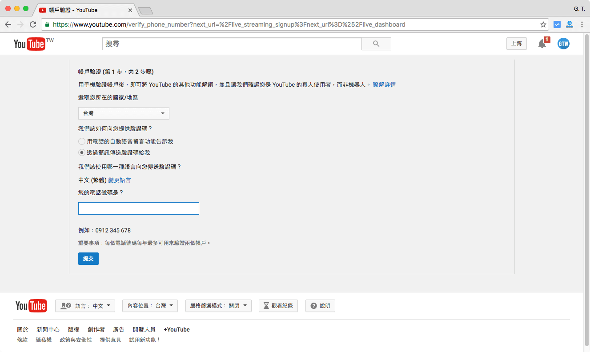Select the automated voice call verification option
590x352 pixels.
coord(82,141)
